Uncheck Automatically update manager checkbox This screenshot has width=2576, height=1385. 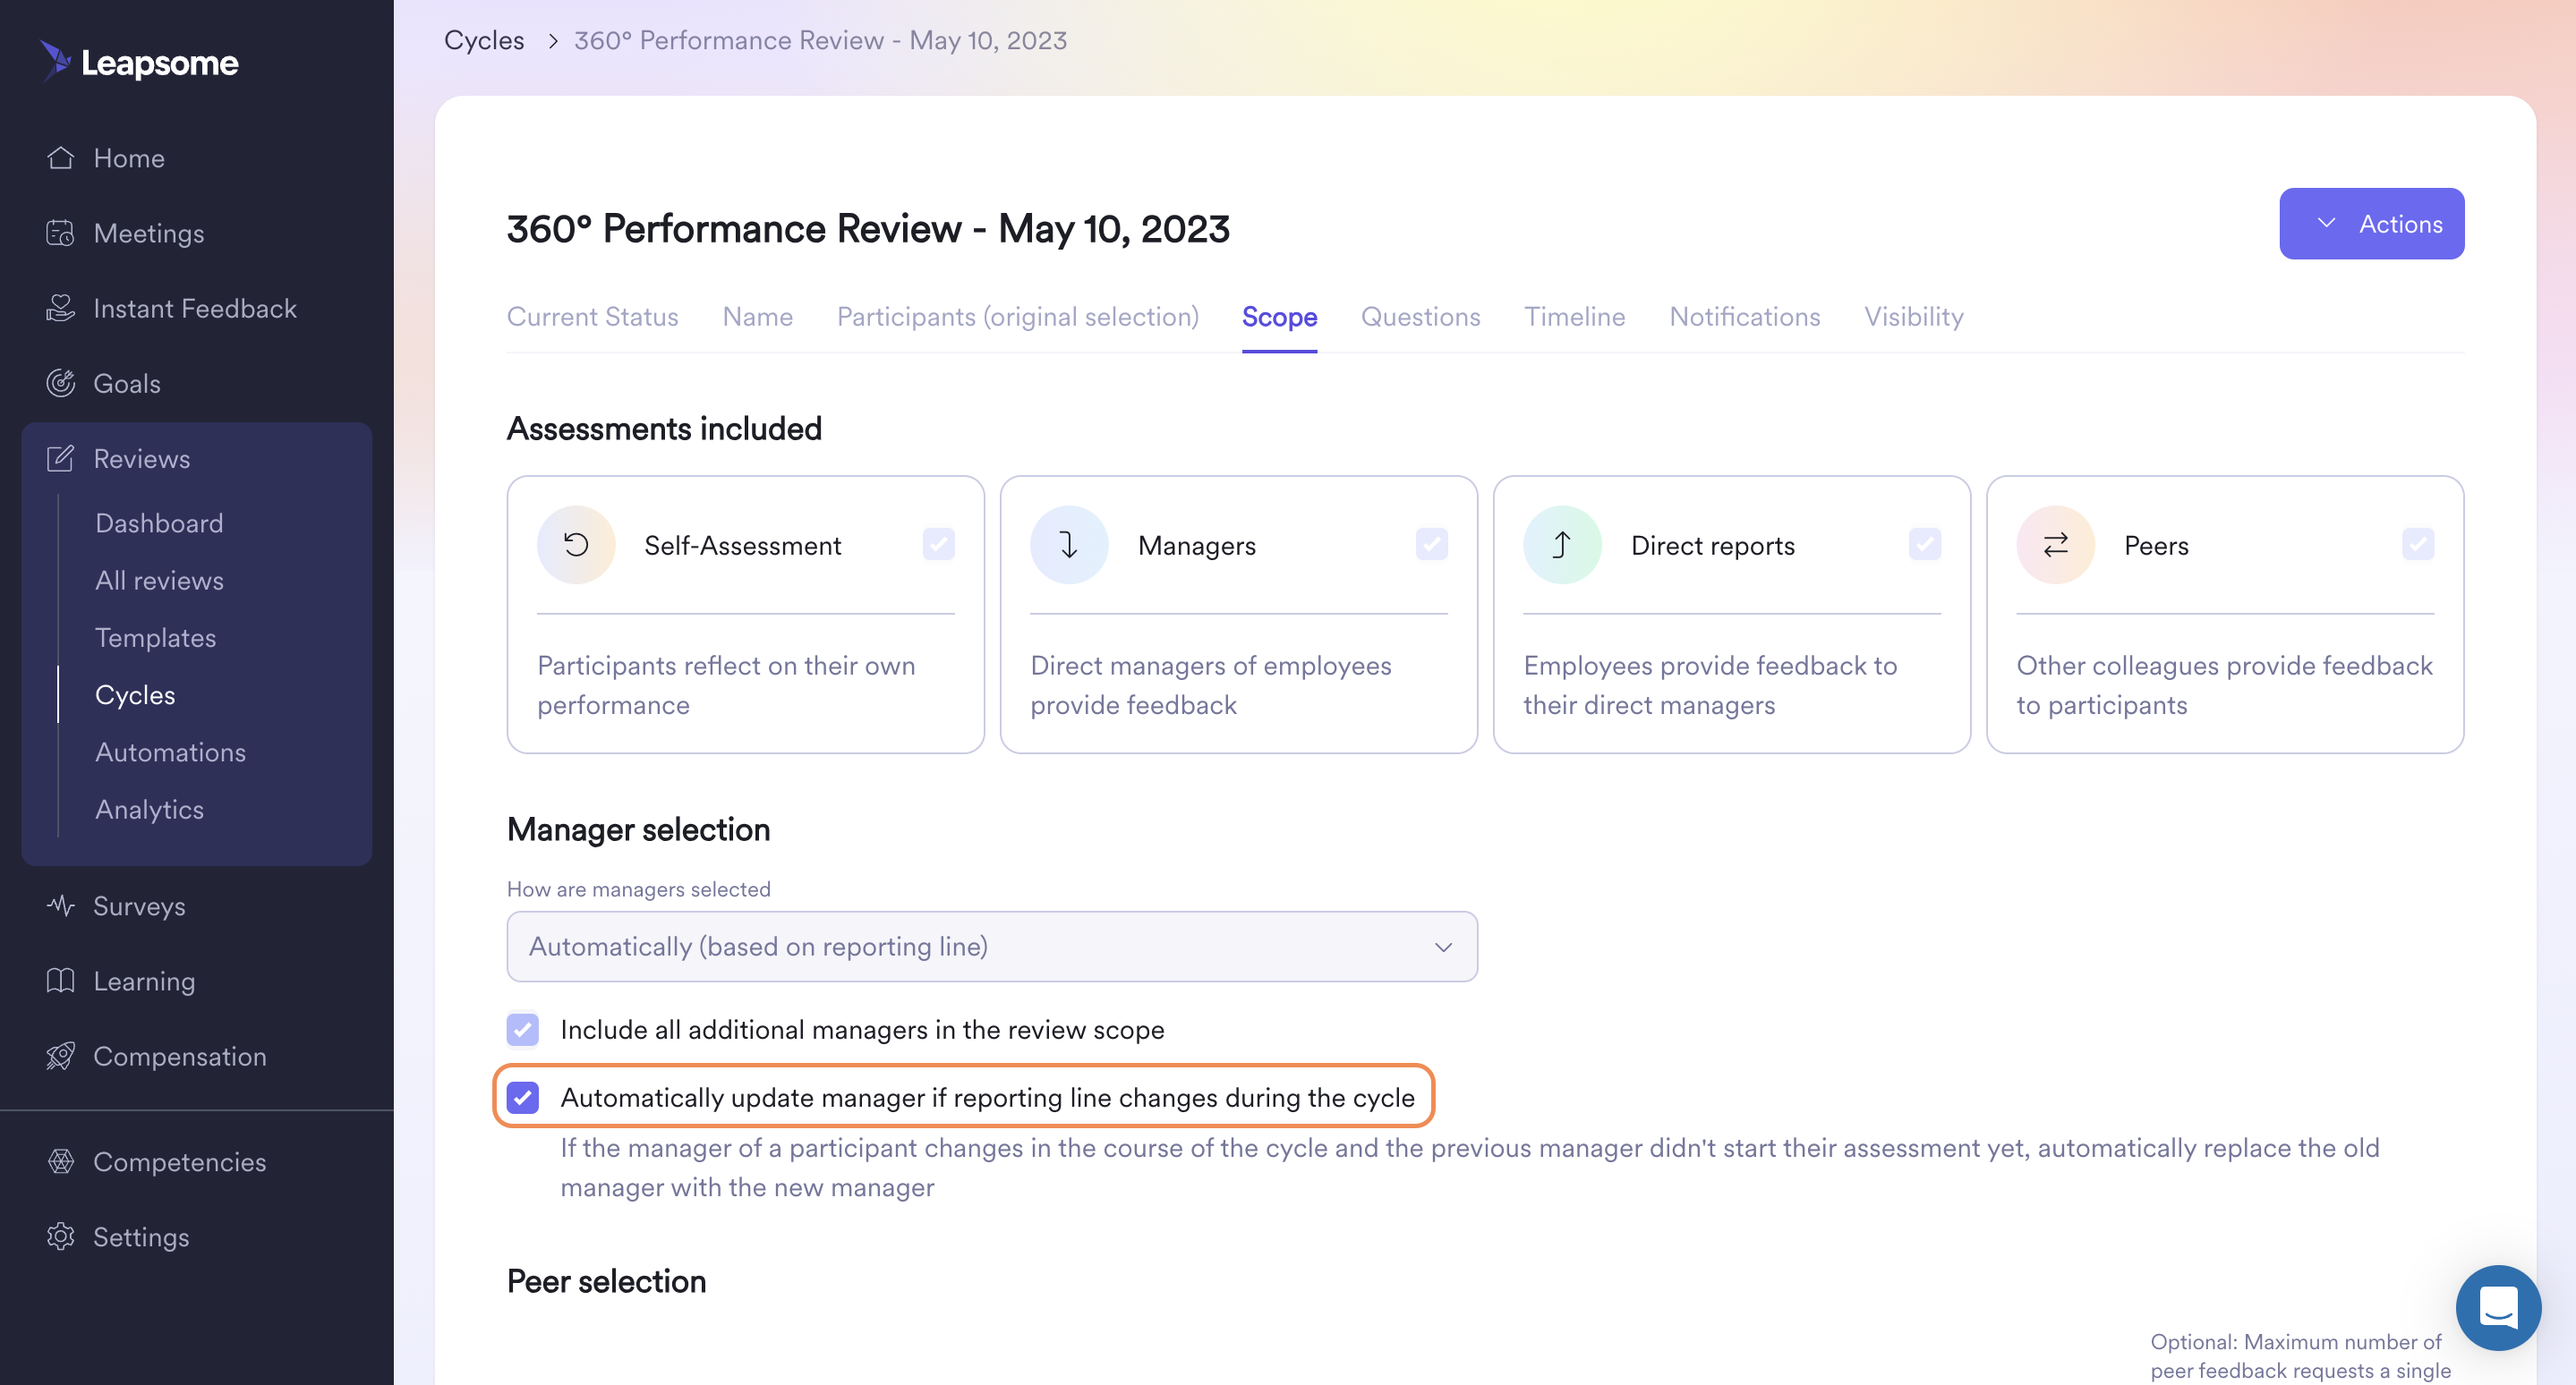[523, 1097]
